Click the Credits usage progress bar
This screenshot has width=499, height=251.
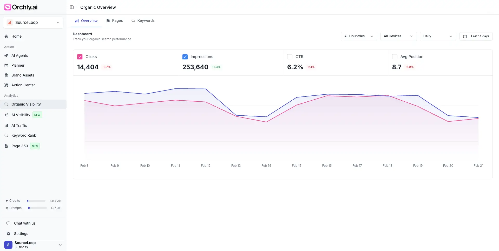coord(36,201)
